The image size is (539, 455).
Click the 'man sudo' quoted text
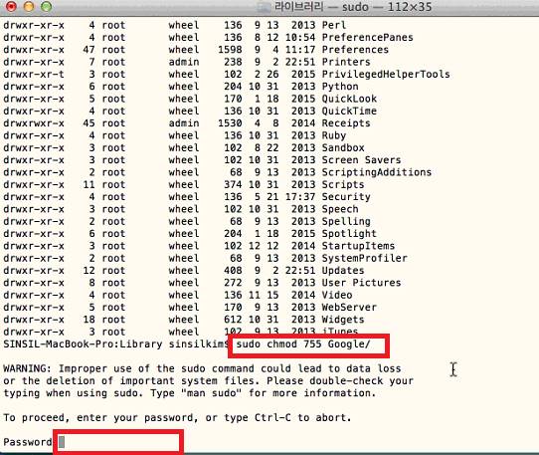point(212,393)
